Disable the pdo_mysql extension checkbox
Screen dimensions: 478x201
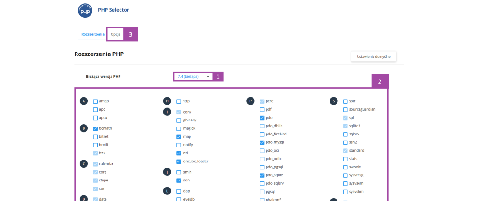[x=262, y=142]
